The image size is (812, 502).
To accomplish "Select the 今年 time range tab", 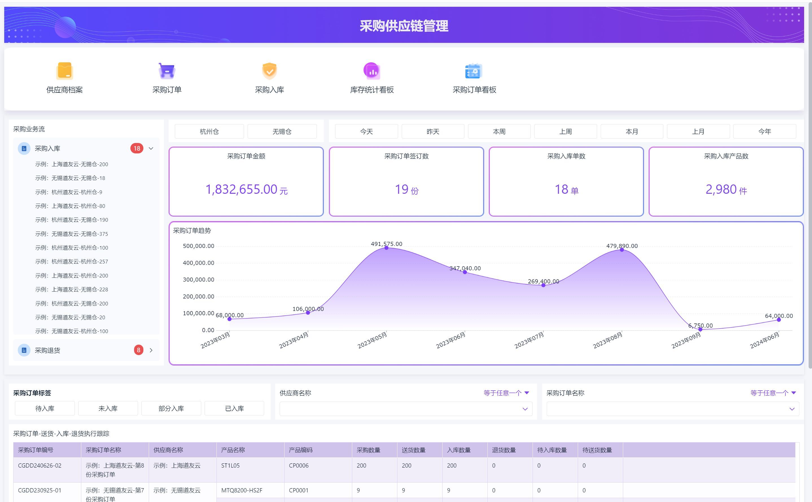I will [764, 131].
